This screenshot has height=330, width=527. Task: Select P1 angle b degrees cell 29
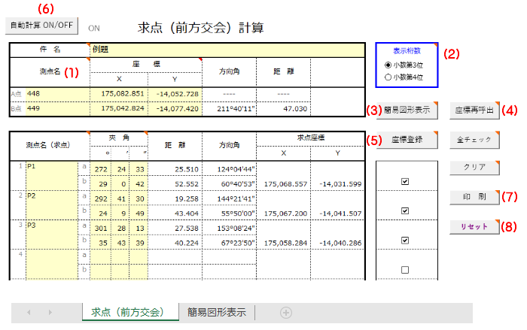click(100, 184)
